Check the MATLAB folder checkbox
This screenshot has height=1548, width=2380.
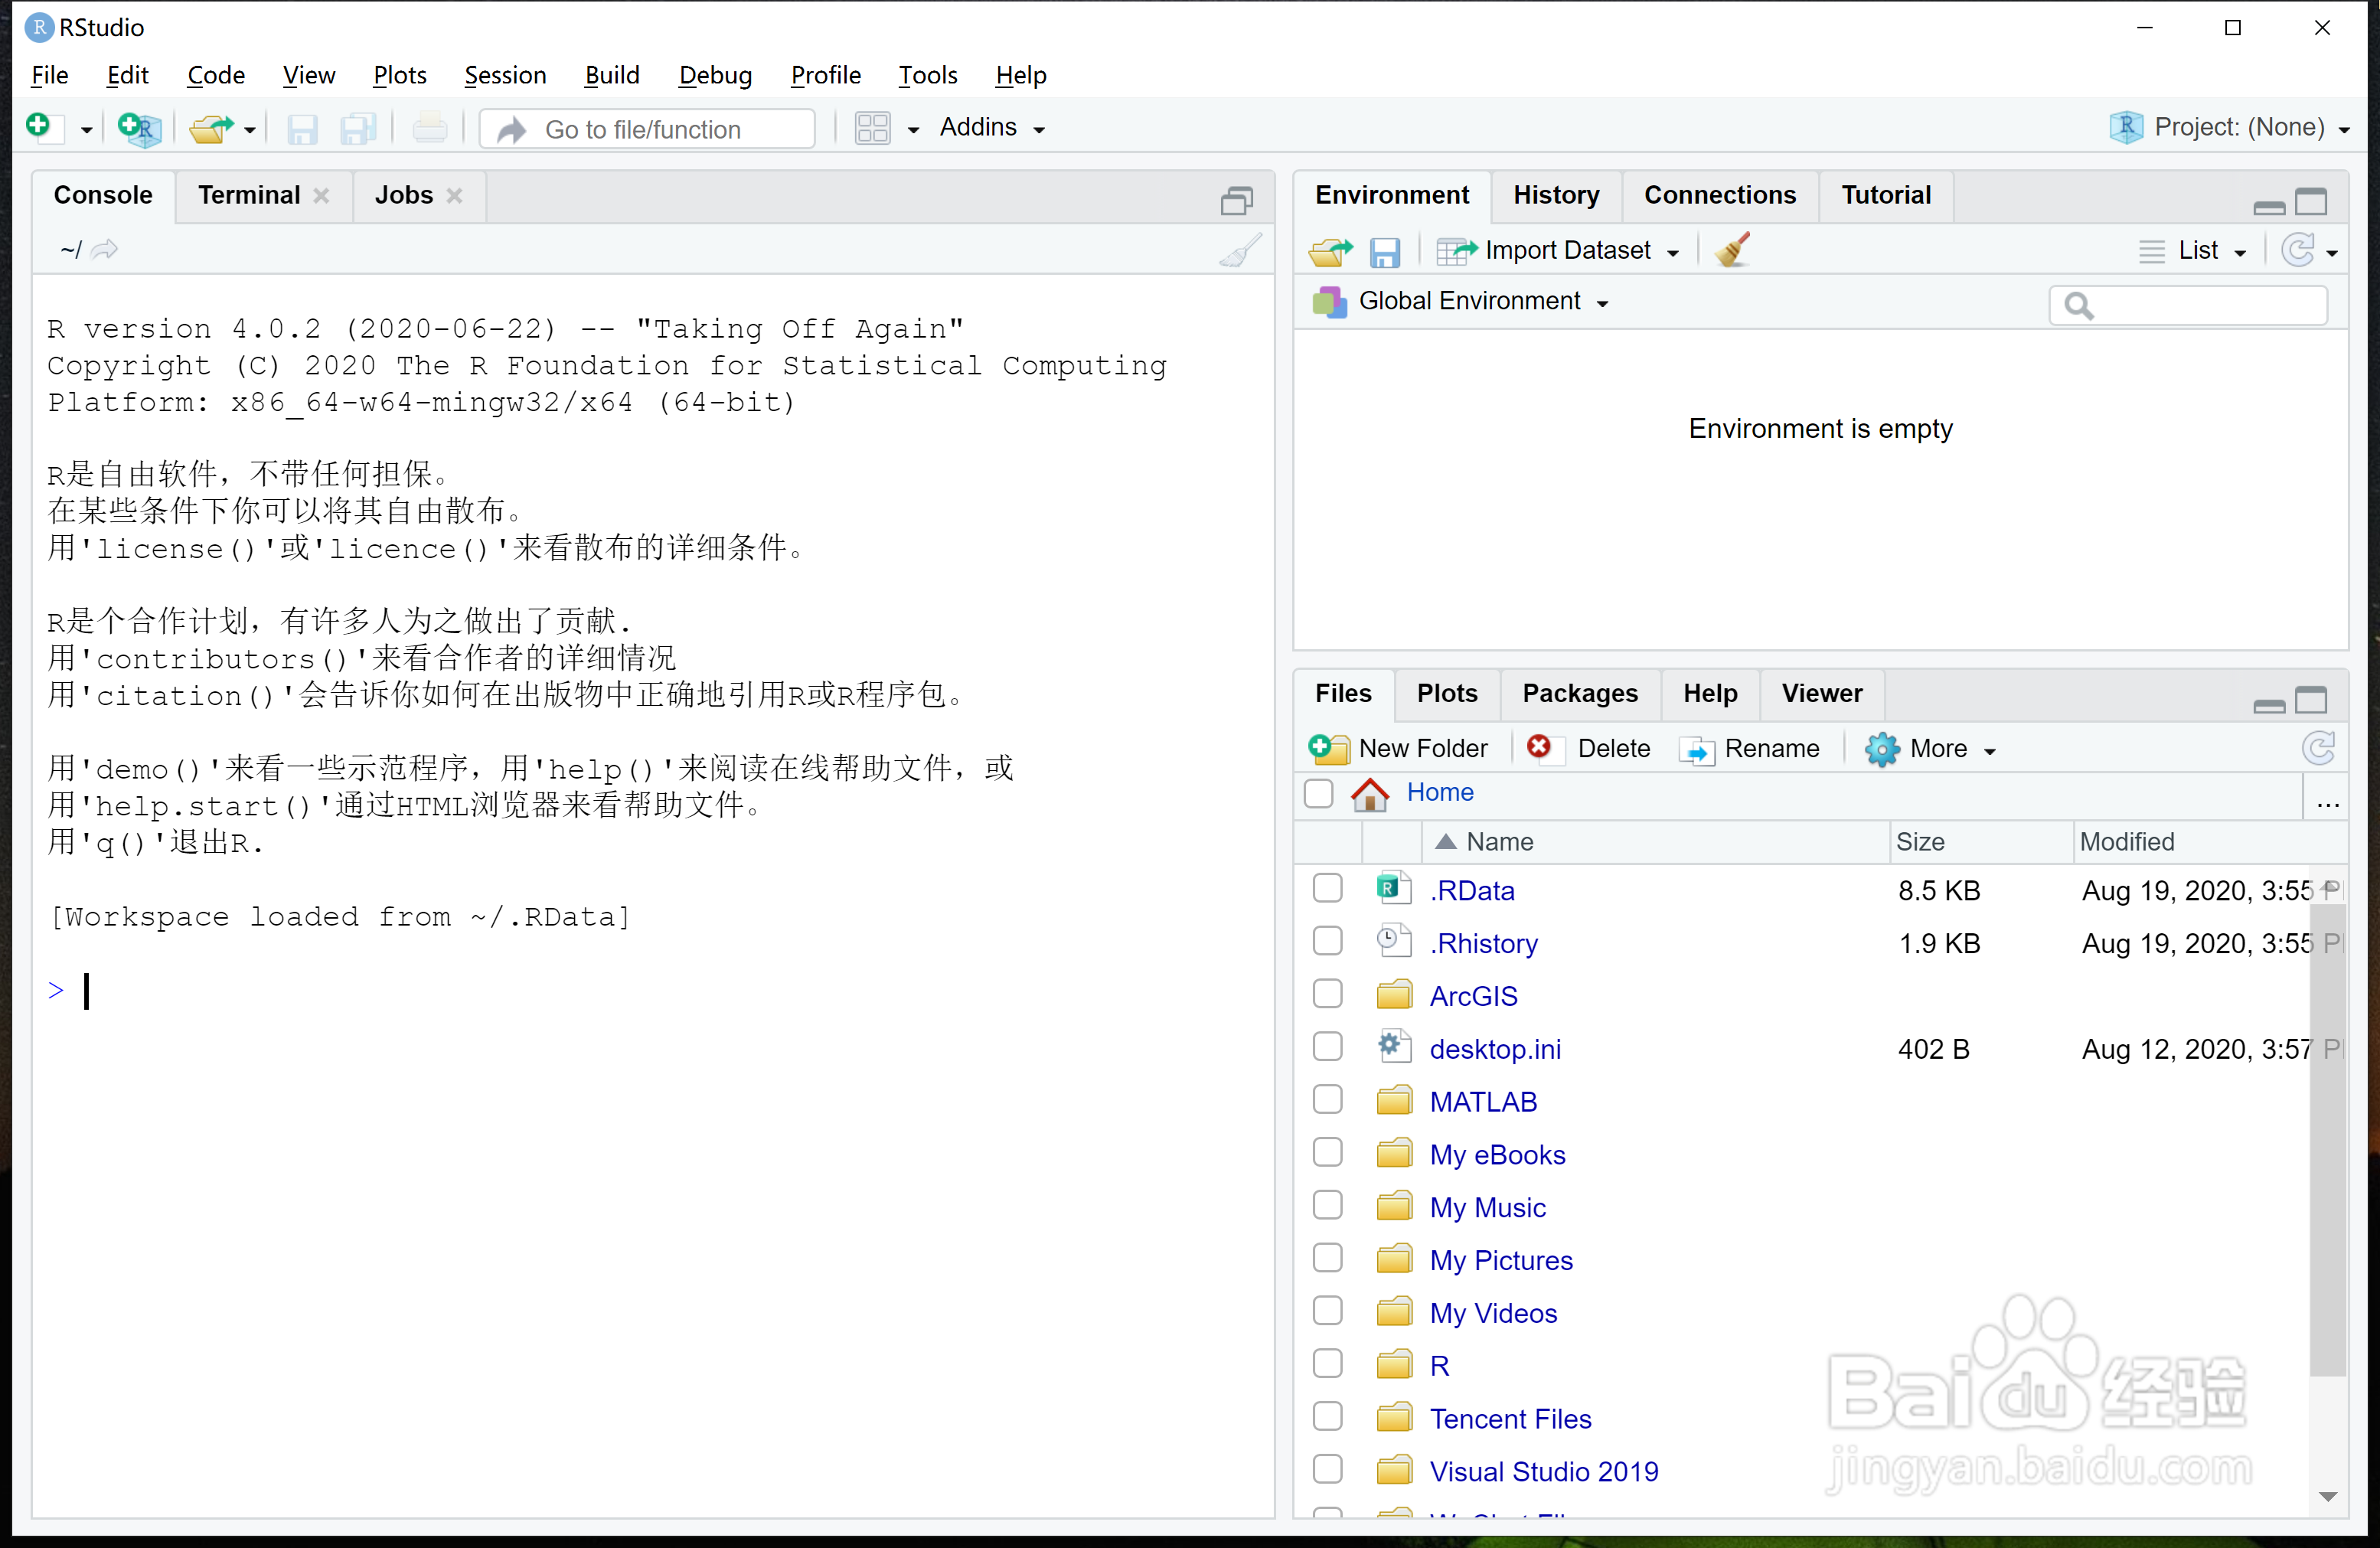pos(1327,1100)
